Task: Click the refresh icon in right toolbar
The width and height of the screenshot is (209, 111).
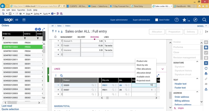Action: click(206, 68)
